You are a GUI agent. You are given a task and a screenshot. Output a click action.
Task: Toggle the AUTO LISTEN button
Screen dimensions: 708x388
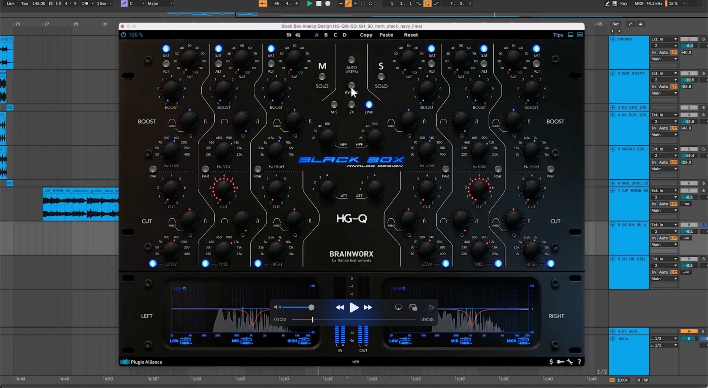click(x=351, y=60)
